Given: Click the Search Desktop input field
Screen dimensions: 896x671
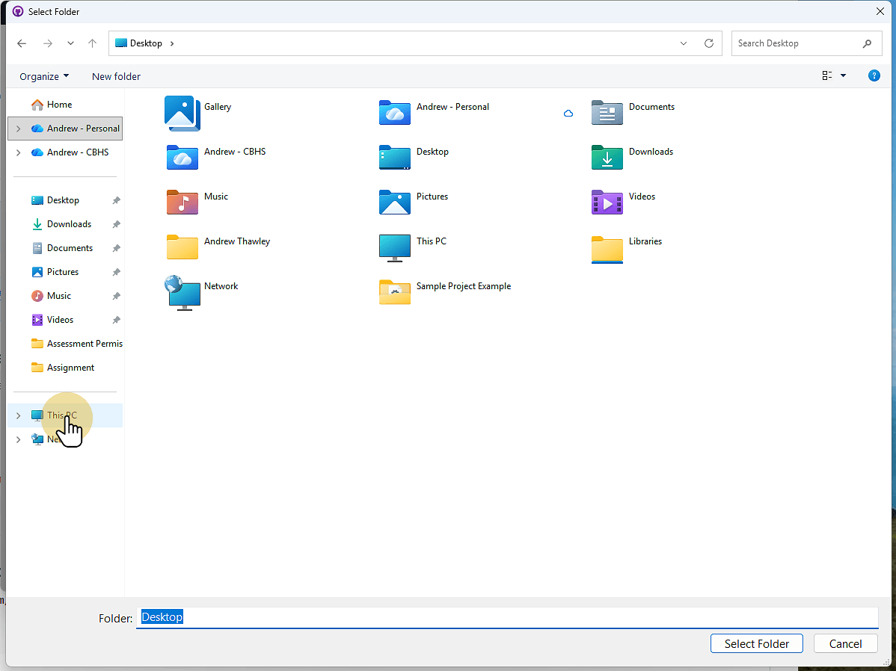Looking at the screenshot, I should [x=797, y=43].
